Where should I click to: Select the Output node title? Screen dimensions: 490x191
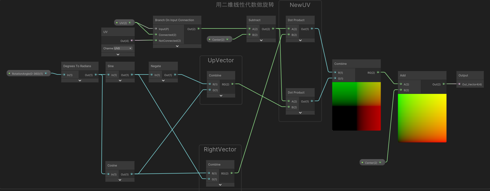(463, 75)
